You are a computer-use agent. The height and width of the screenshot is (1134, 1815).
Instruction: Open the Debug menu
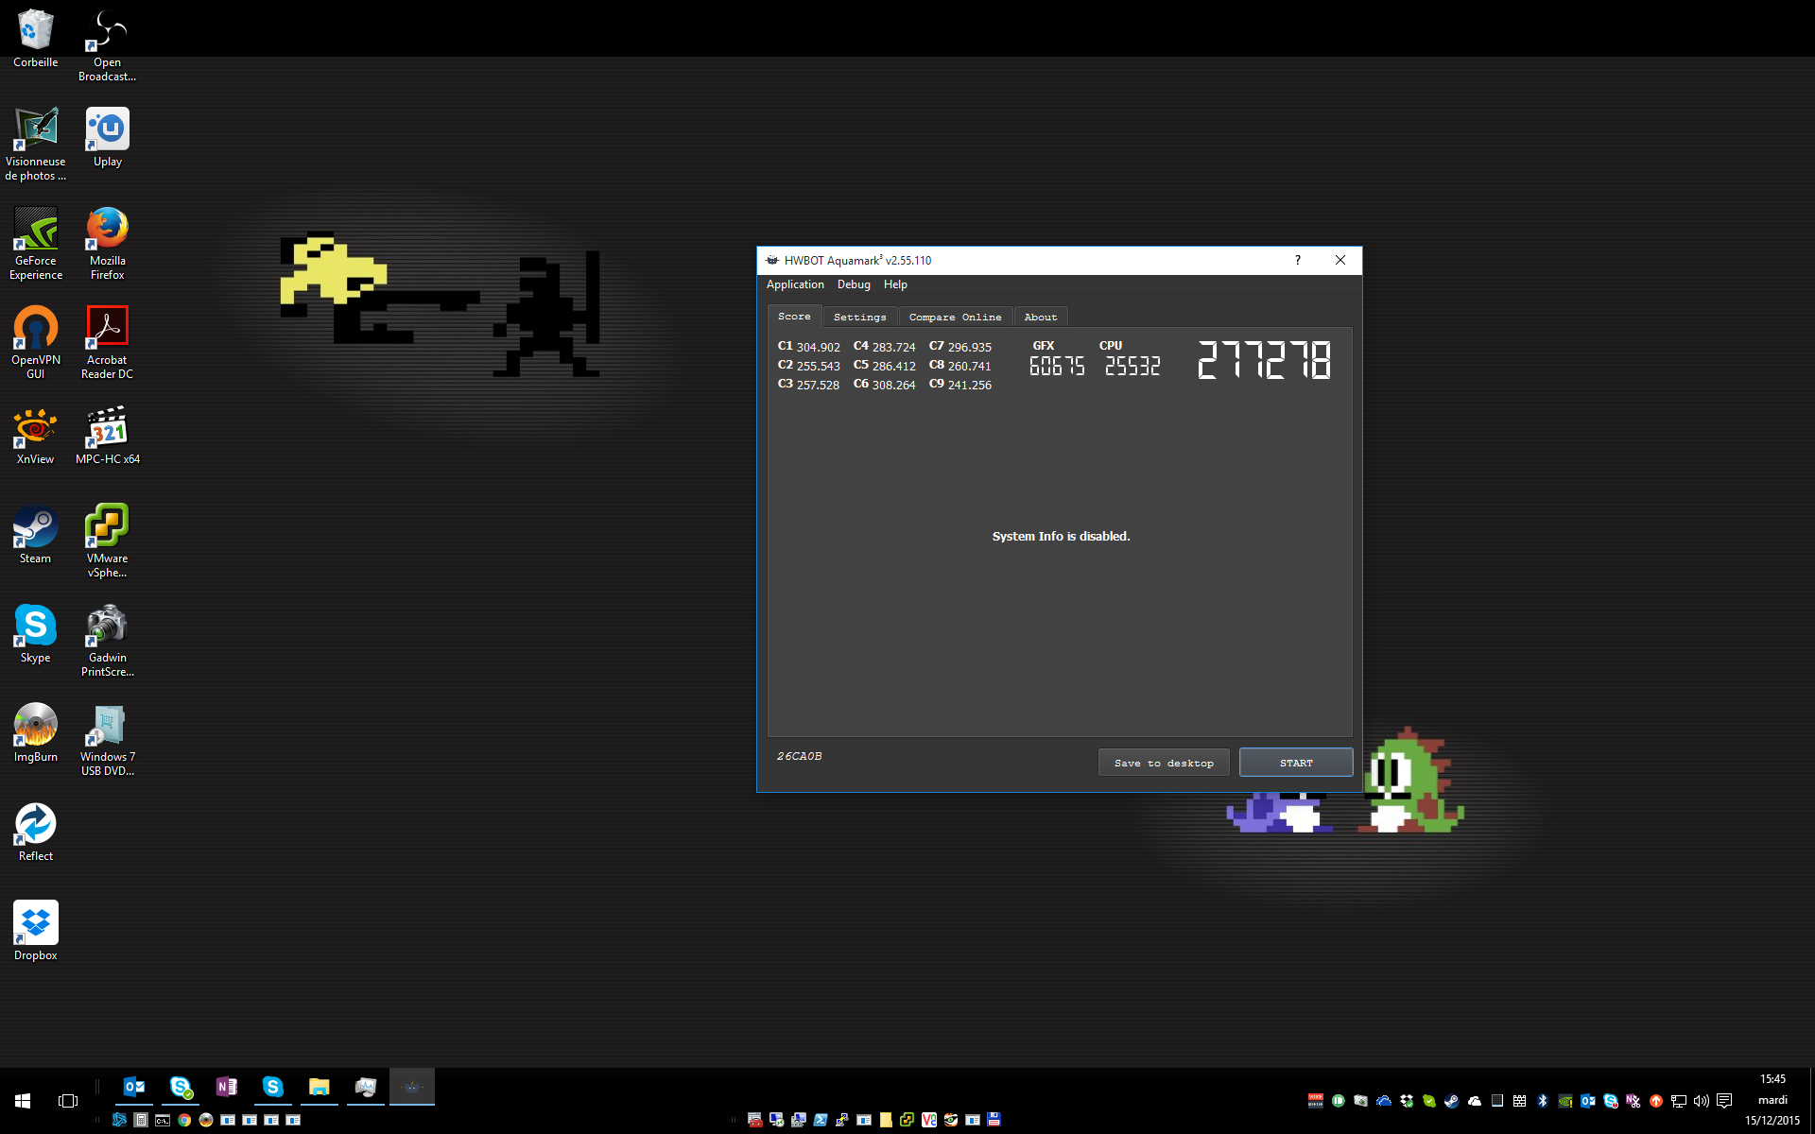coord(854,284)
